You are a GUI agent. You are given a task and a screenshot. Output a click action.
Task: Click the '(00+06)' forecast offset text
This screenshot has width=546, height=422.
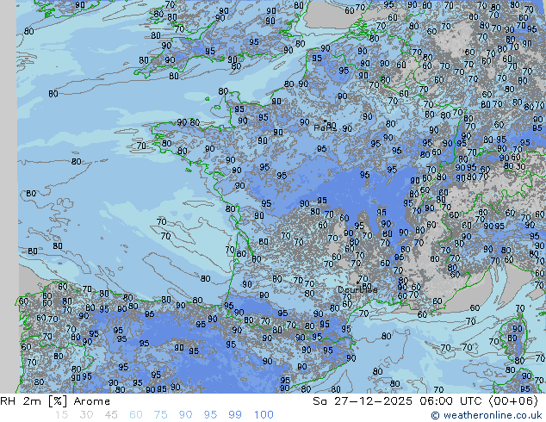tap(513, 401)
